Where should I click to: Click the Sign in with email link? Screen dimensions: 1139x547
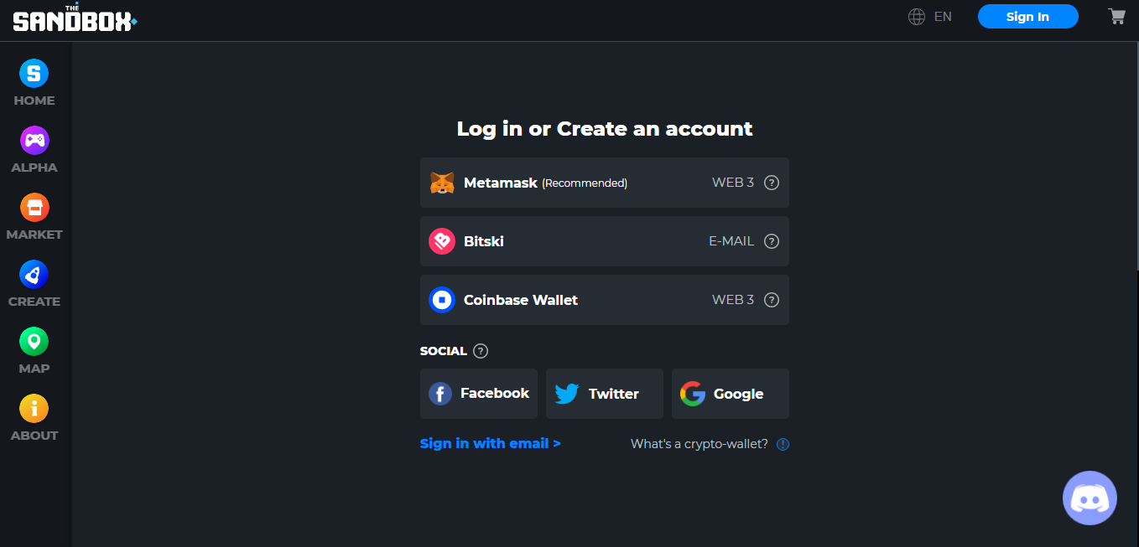tap(490, 443)
